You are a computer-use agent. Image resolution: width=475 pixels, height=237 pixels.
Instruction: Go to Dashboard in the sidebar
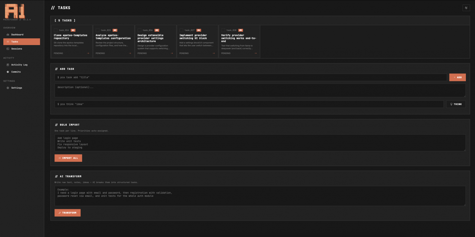(22, 35)
